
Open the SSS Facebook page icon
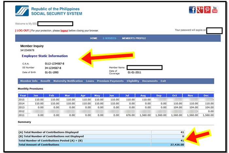[192, 10]
